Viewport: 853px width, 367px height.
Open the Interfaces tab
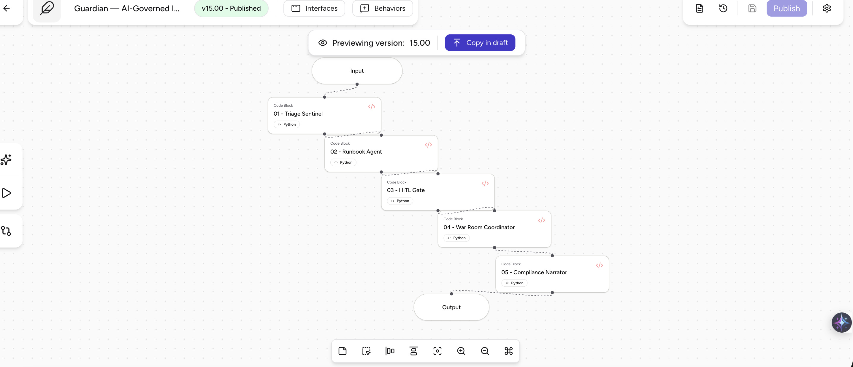(314, 9)
